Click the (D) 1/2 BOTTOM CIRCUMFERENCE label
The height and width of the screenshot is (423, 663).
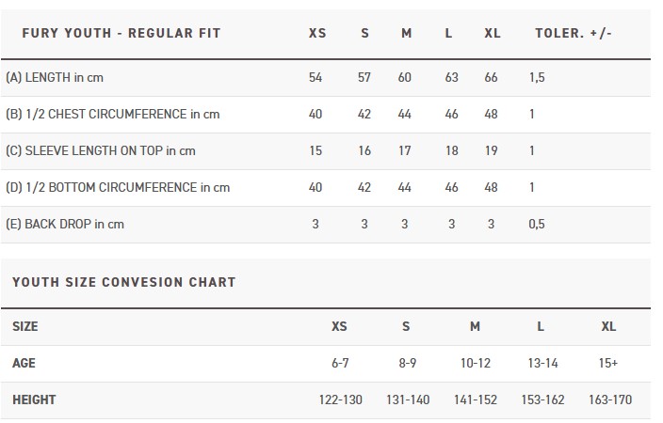118,187
